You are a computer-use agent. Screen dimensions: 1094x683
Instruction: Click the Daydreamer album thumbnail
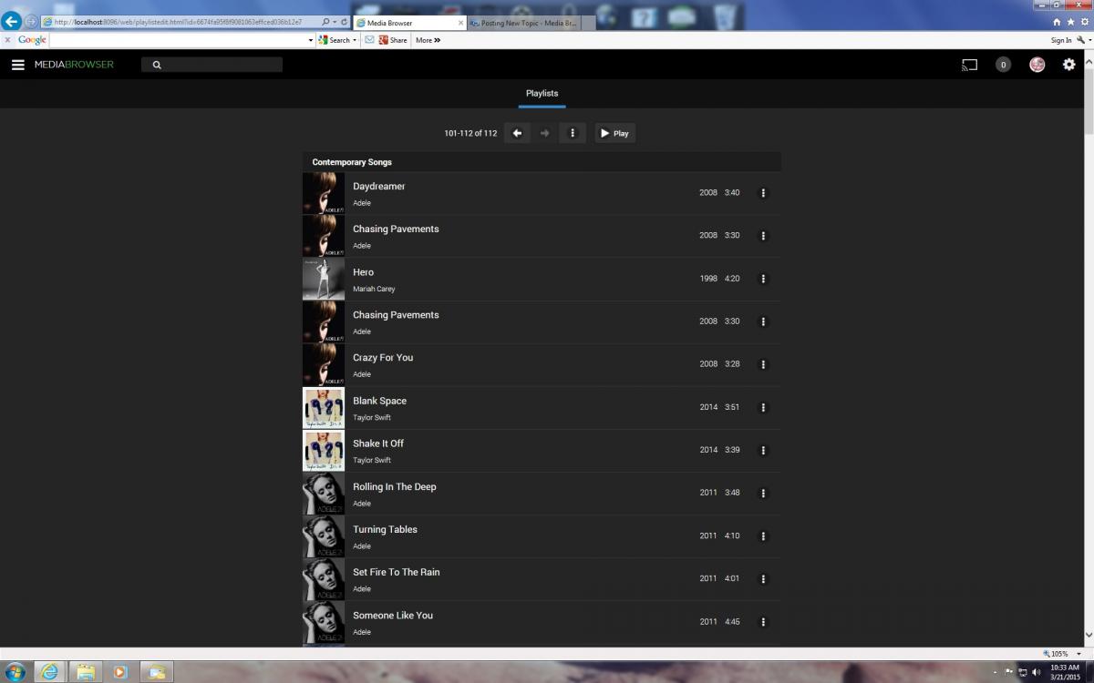pos(324,193)
